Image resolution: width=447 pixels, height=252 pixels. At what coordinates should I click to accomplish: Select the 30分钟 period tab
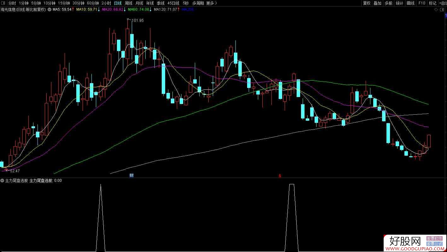[78, 3]
